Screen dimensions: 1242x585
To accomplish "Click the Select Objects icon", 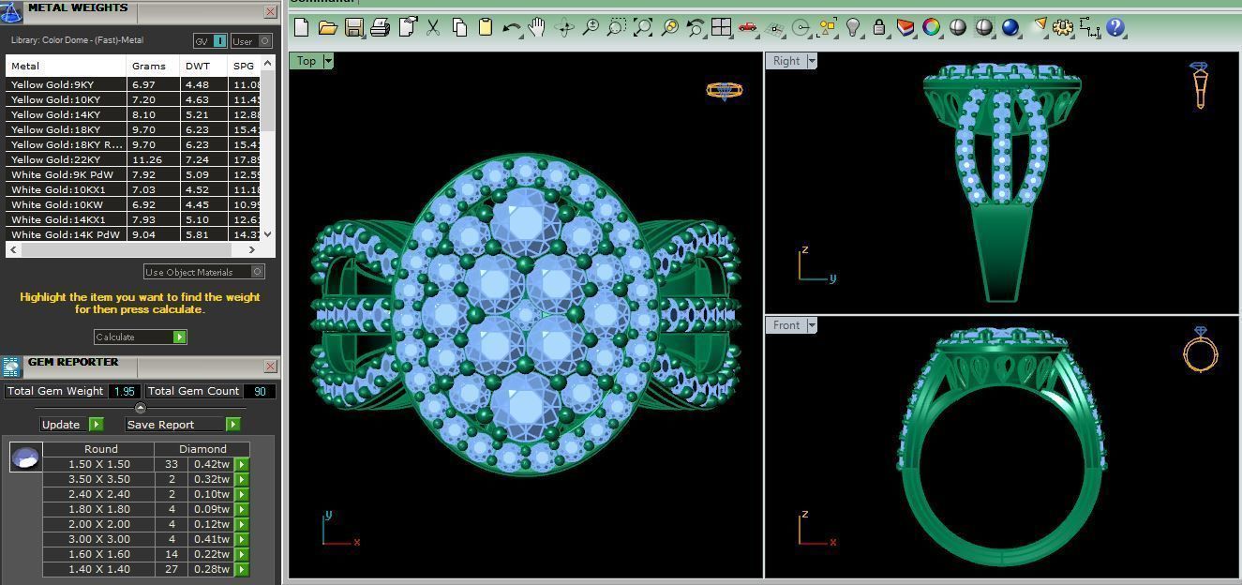I will pos(827,27).
